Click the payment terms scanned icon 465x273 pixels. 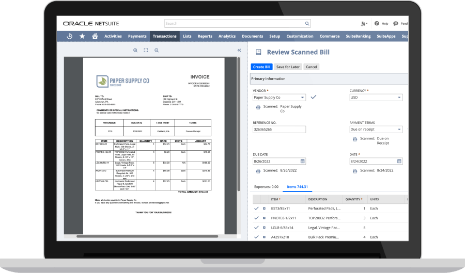[x=354, y=139]
